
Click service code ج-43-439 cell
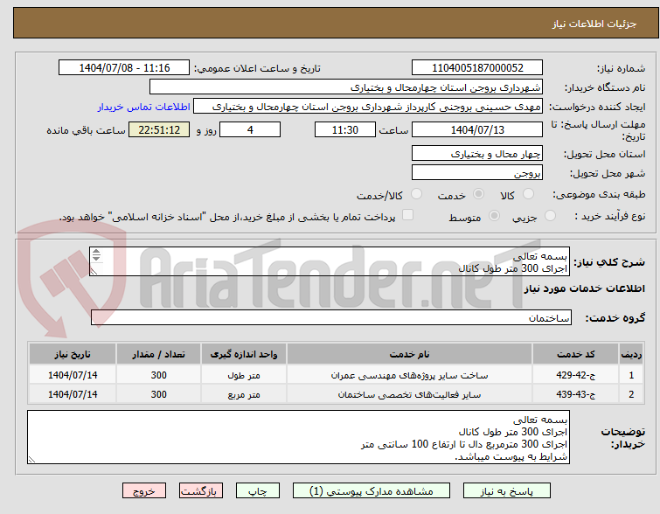coord(575,394)
